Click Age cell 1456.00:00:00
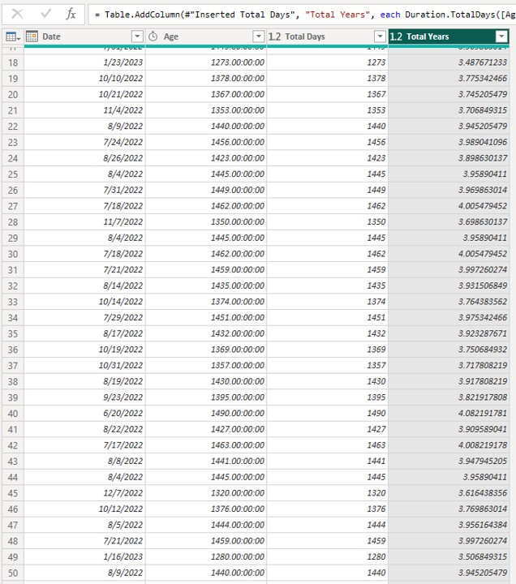This screenshot has height=584, width=516. [x=206, y=142]
